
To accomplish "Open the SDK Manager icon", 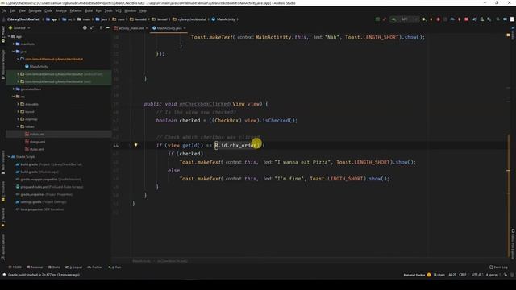I will click(489, 19).
